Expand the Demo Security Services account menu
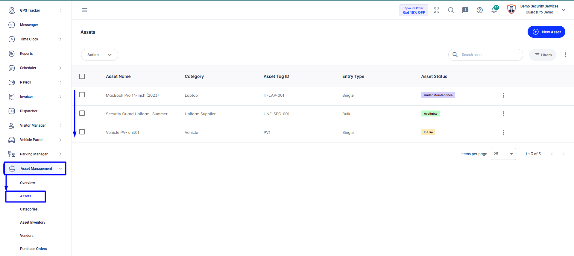The width and height of the screenshot is (574, 256). pyautogui.click(x=564, y=10)
